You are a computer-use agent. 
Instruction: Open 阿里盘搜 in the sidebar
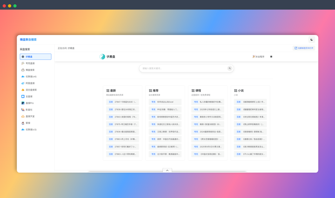30,83
